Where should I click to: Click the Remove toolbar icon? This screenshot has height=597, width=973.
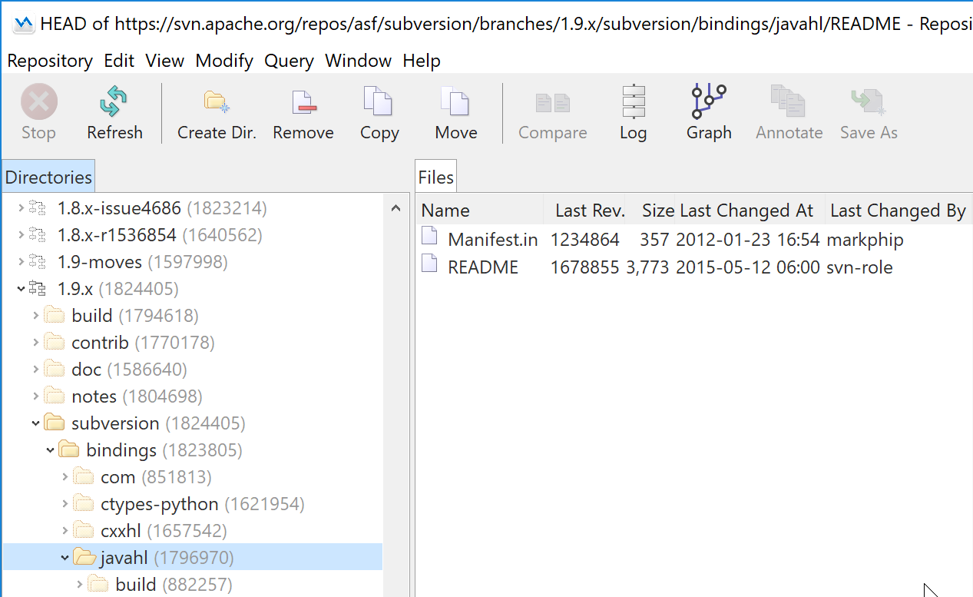(303, 101)
